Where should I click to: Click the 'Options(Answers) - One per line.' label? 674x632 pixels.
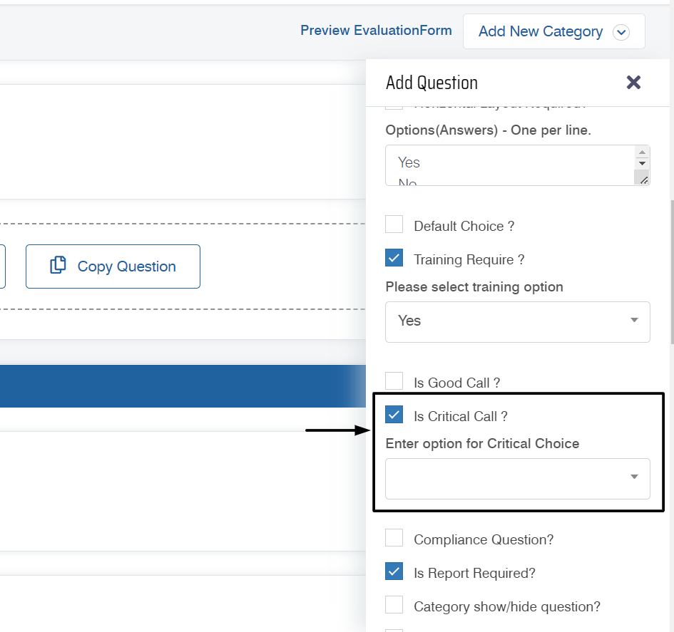(489, 130)
